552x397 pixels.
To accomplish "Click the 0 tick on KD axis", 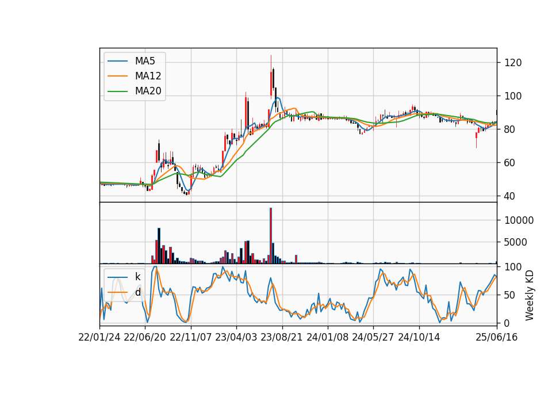I will pyautogui.click(x=507, y=323).
